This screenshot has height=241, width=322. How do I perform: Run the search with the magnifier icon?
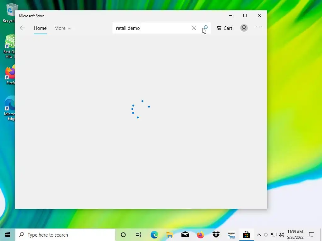(x=205, y=28)
